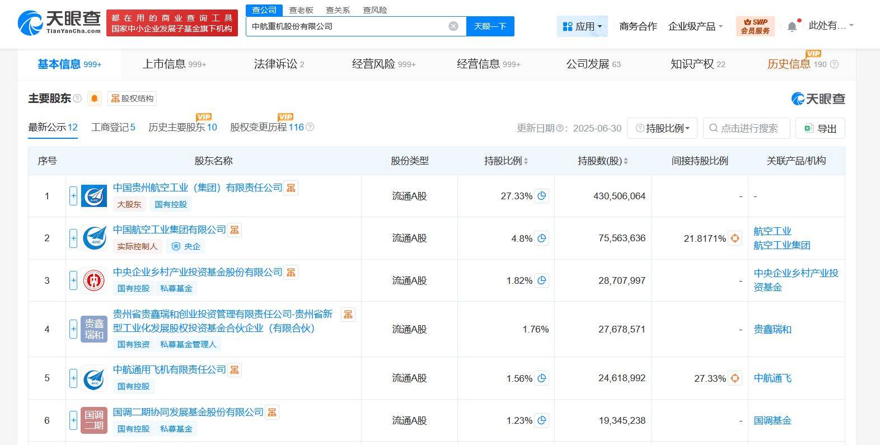Switch to the 法律诉讼 tab
This screenshot has width=880, height=445.
coord(278,64)
